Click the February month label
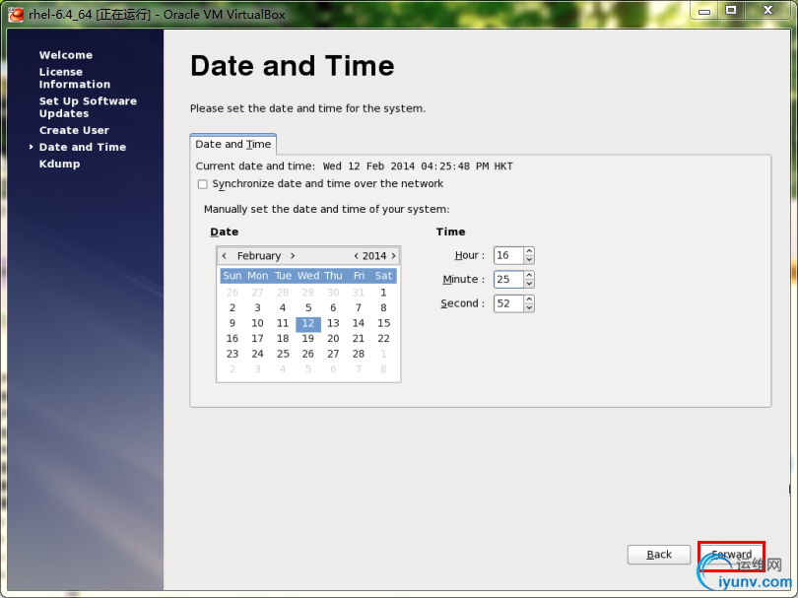The height and width of the screenshot is (598, 798). click(x=258, y=255)
